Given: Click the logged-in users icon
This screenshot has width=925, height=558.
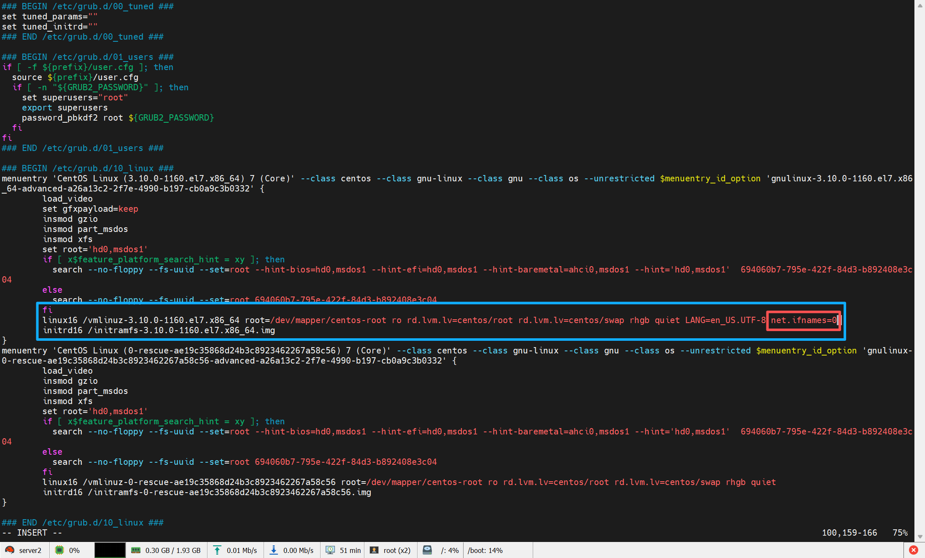Looking at the screenshot, I should [x=374, y=550].
